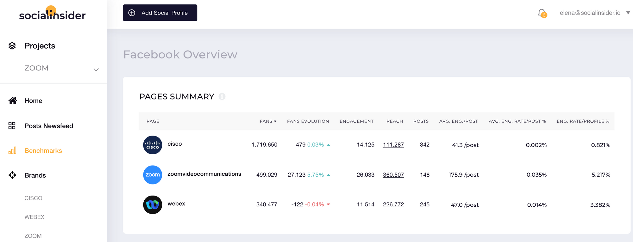Click the zoomvideocommunications page name
The width and height of the screenshot is (633, 242).
click(x=204, y=174)
